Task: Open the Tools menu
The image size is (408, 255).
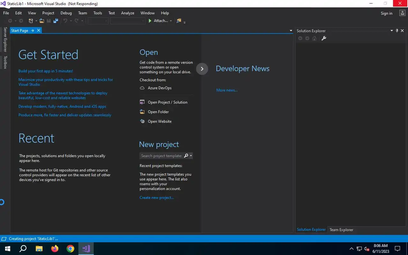Action: 98,13
